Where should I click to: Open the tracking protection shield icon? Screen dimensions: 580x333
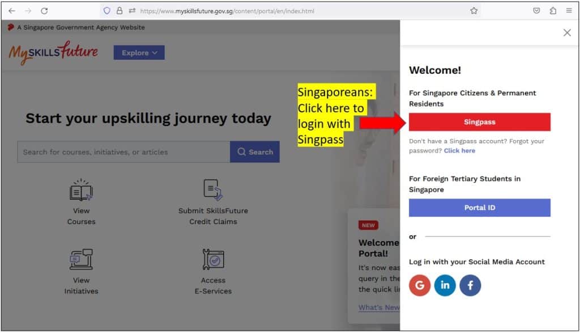[x=107, y=11]
